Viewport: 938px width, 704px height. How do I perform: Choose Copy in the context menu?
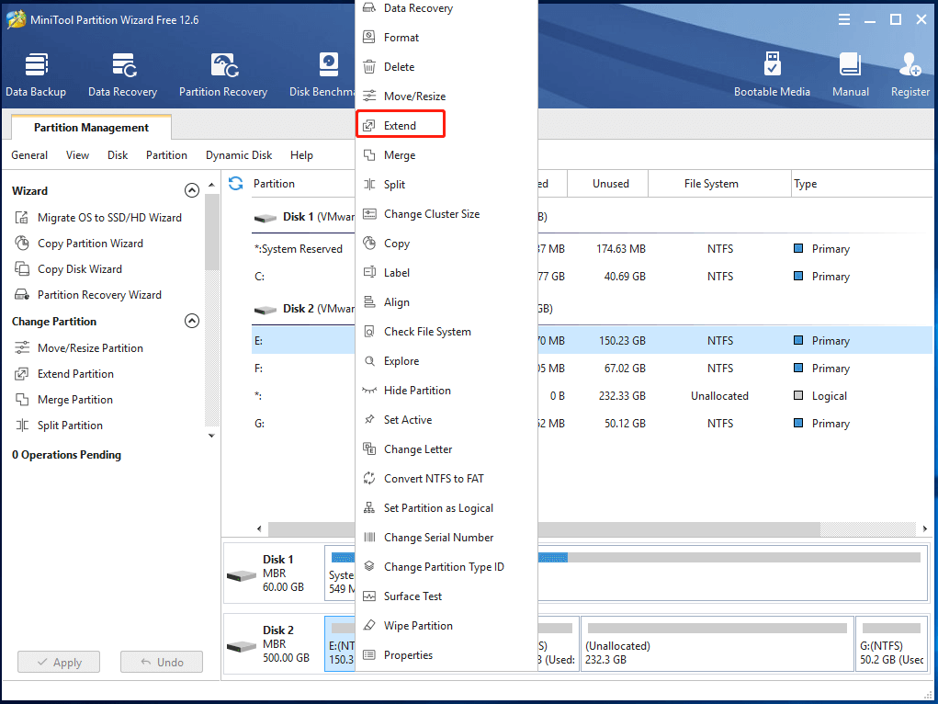(446, 244)
